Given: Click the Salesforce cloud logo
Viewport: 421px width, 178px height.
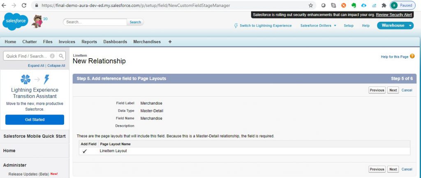Looking at the screenshot, I should tap(15, 22).
